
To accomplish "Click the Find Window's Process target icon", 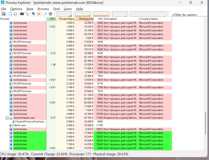I will point(51,14).
